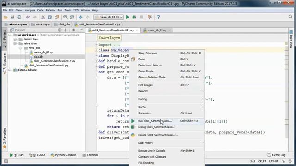
Task: Click the Open folder toolbar icon
Action: pyautogui.click(x=6, y=18)
